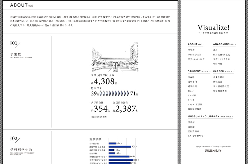Go to the 民俗資料室 link
This screenshot has width=248, height=164.
[x=193, y=131]
